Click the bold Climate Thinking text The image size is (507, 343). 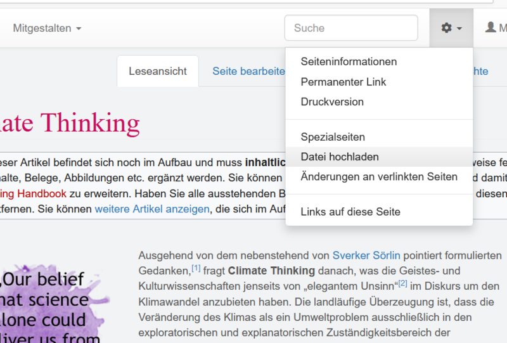[x=271, y=271]
